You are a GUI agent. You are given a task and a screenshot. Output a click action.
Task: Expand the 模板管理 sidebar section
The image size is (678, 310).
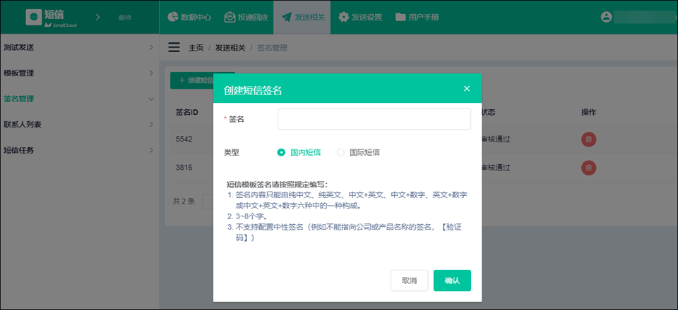coord(78,73)
